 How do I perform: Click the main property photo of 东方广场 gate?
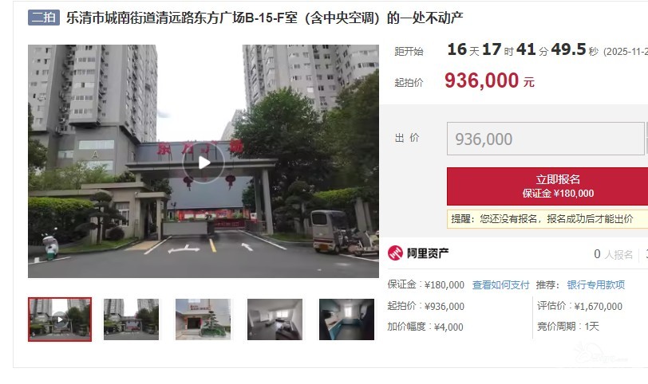click(203, 161)
